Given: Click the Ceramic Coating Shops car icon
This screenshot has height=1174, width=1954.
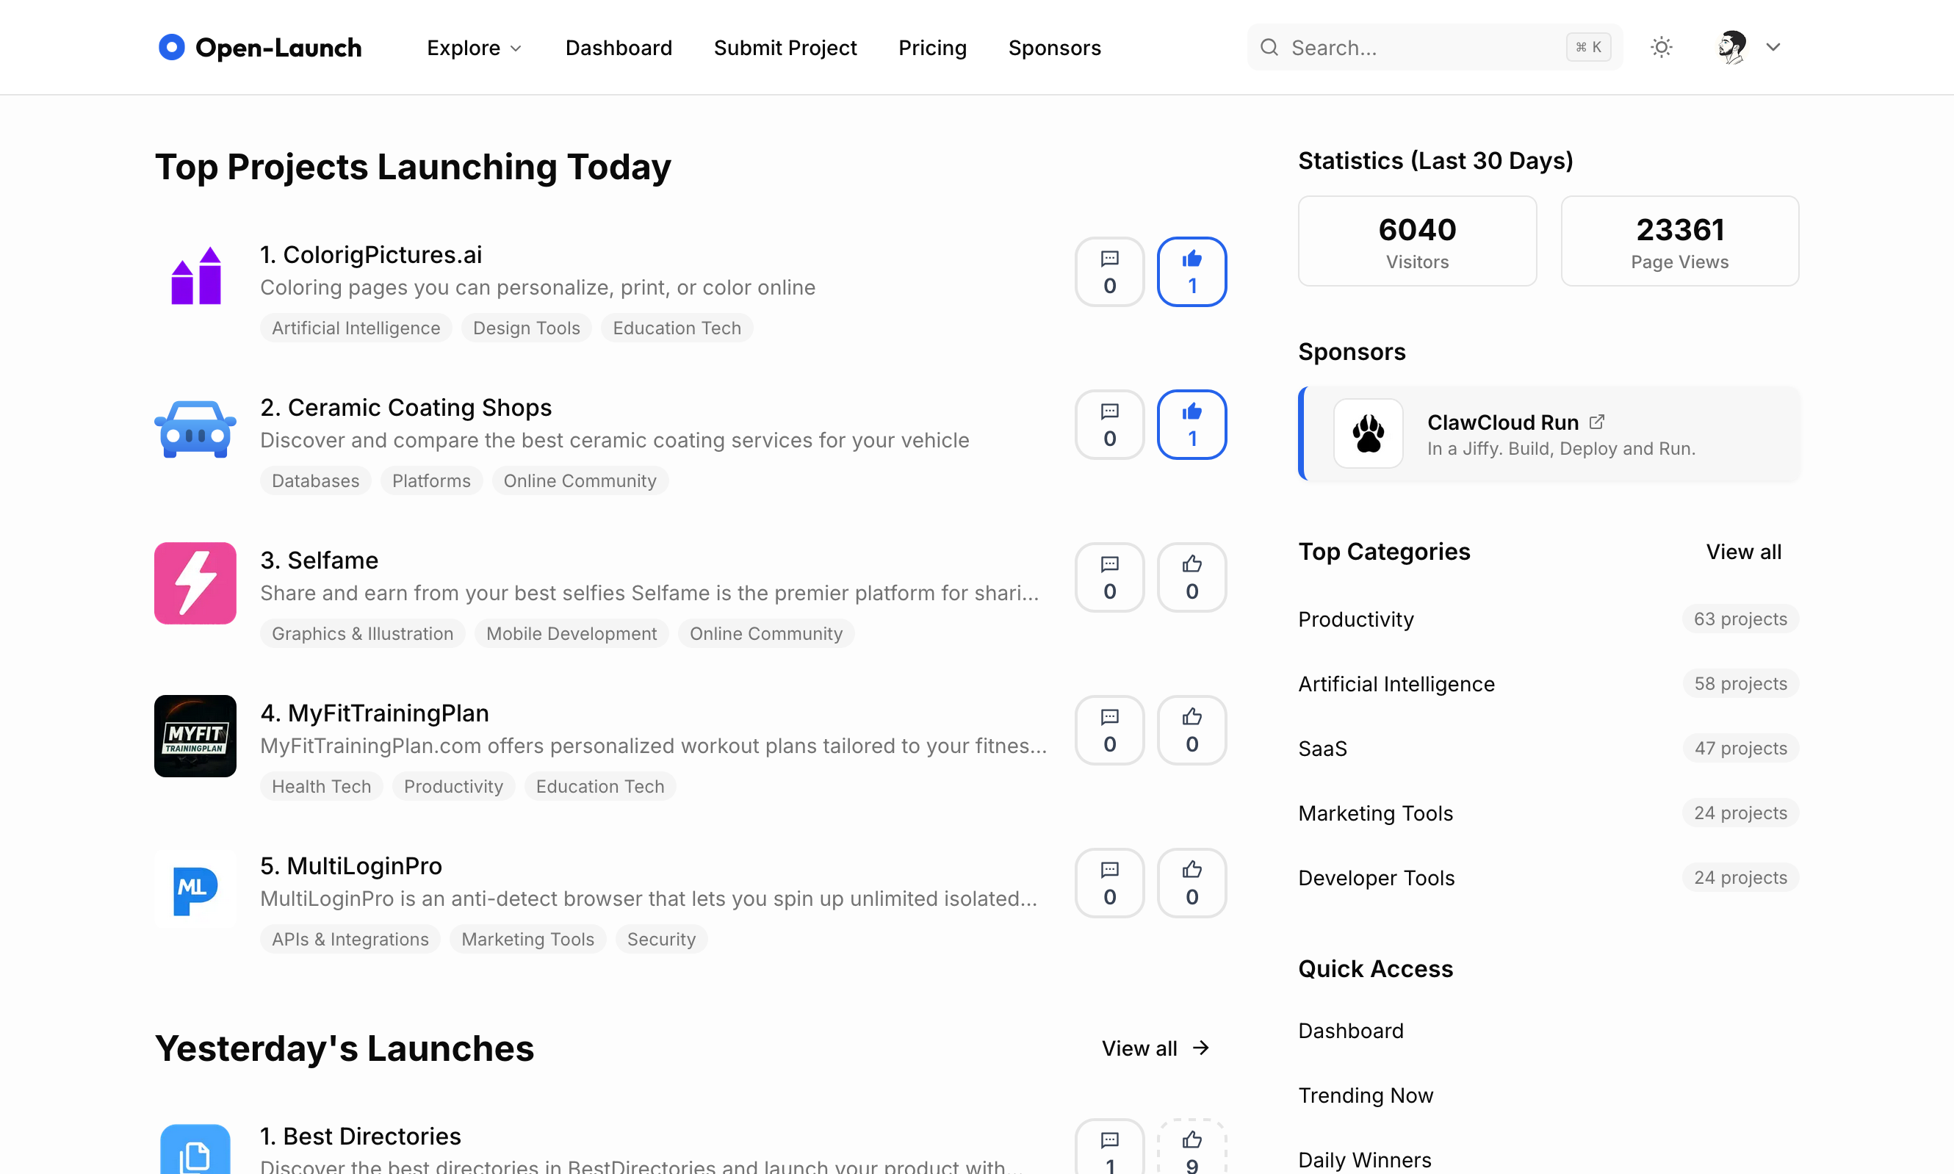Looking at the screenshot, I should coord(195,430).
